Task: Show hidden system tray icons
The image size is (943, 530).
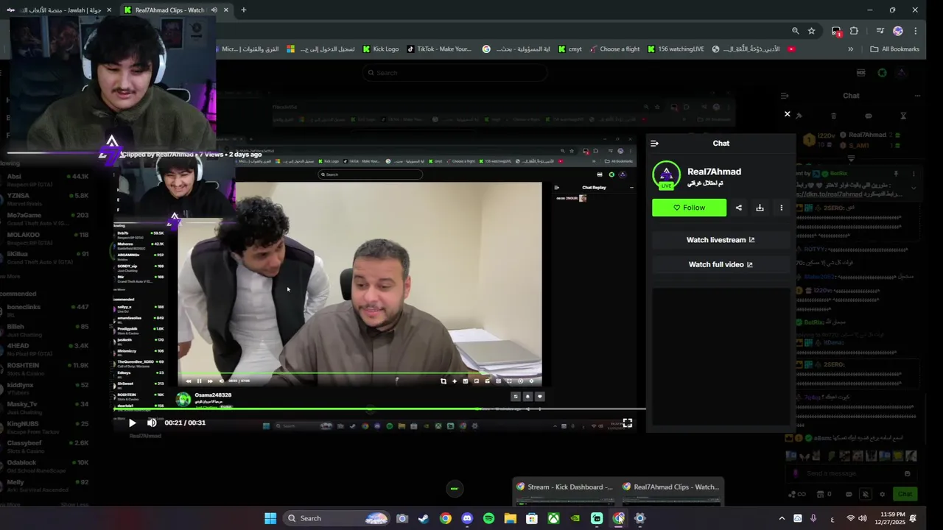Action: coord(782,518)
